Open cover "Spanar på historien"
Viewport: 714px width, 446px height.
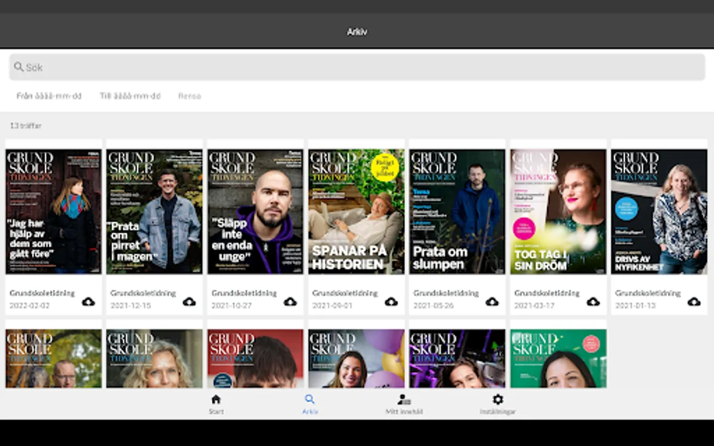pyautogui.click(x=357, y=212)
